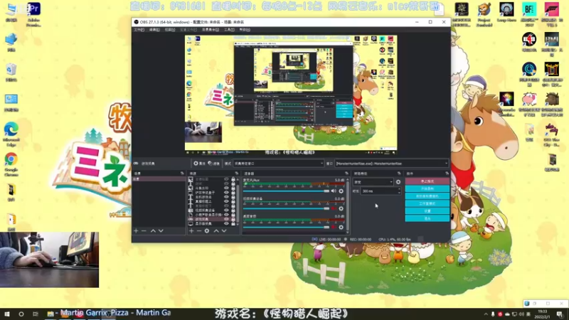Move the scene down in the Scenes panel
This screenshot has width=569, height=320.
pos(161,230)
